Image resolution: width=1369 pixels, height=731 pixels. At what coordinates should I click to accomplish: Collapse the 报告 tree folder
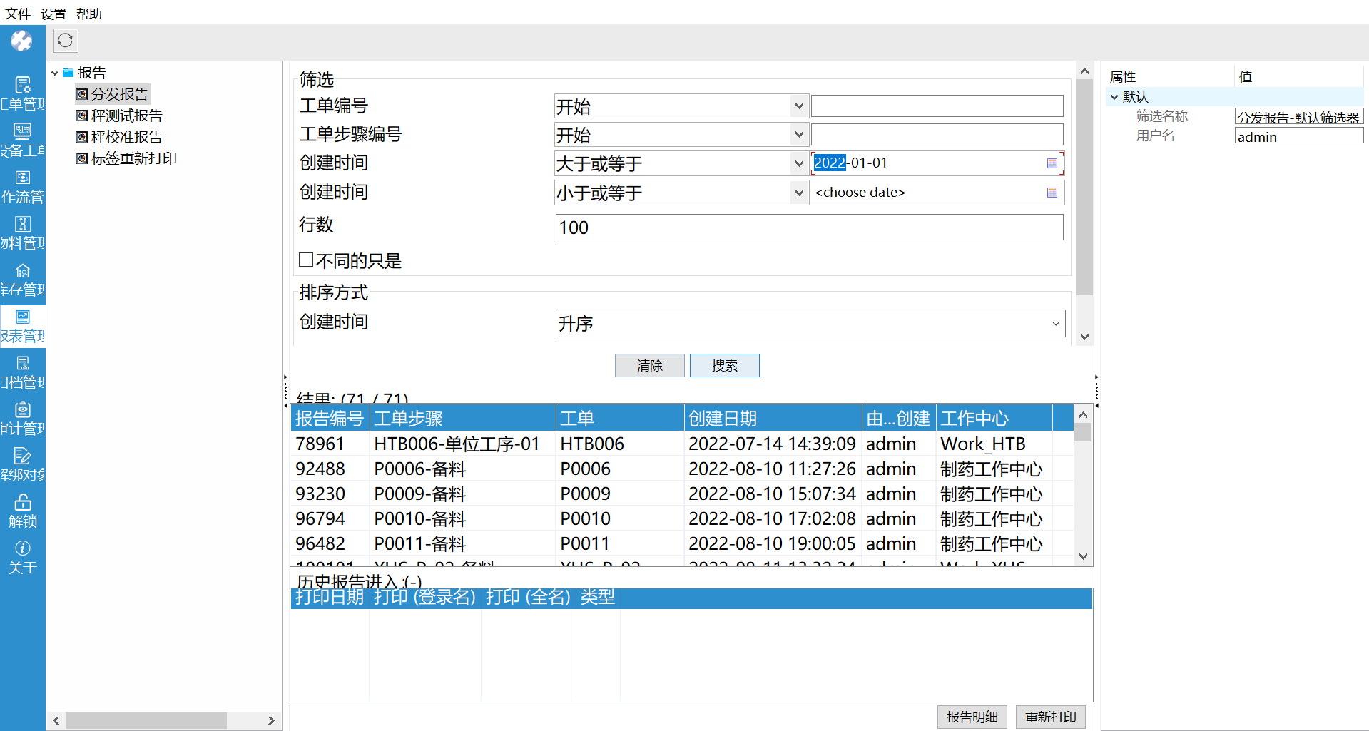[54, 73]
